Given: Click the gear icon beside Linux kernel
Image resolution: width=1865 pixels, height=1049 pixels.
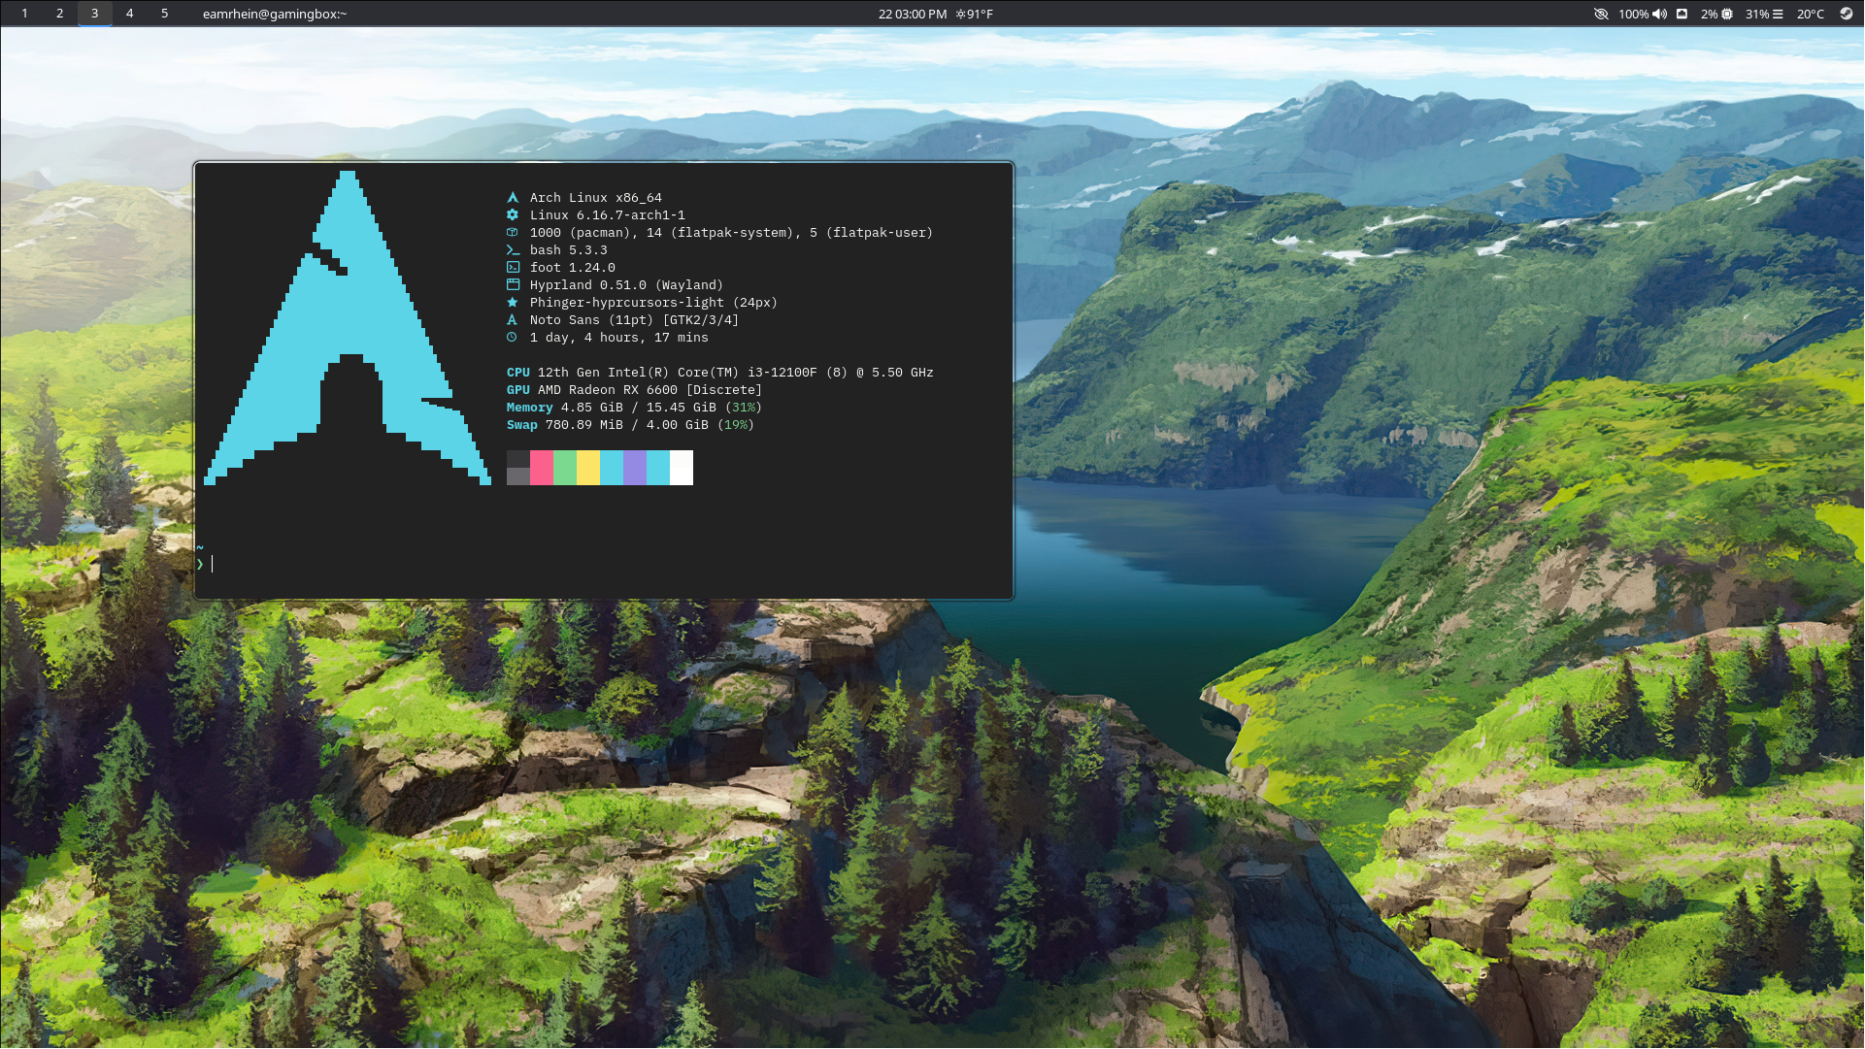Looking at the screenshot, I should [x=513, y=215].
